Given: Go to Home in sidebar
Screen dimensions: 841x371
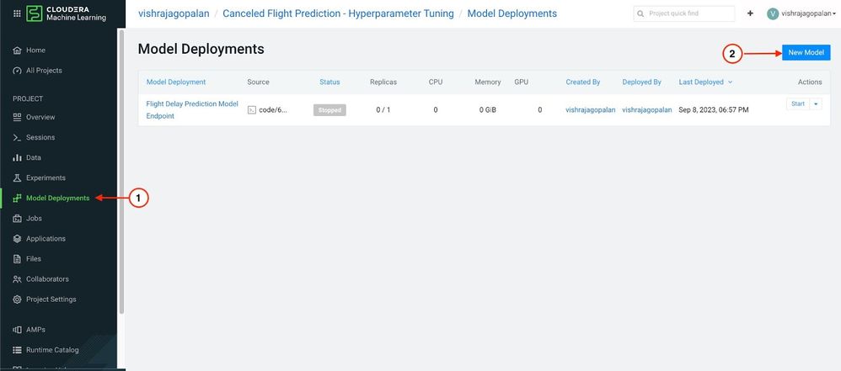Looking at the screenshot, I should pos(29,50).
